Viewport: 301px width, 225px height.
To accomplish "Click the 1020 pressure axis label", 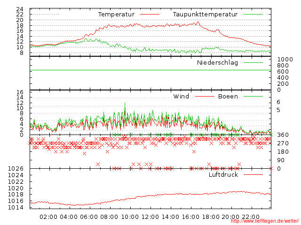I will (x=16, y=188).
